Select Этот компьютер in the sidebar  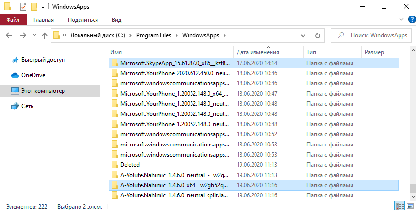tap(43, 91)
